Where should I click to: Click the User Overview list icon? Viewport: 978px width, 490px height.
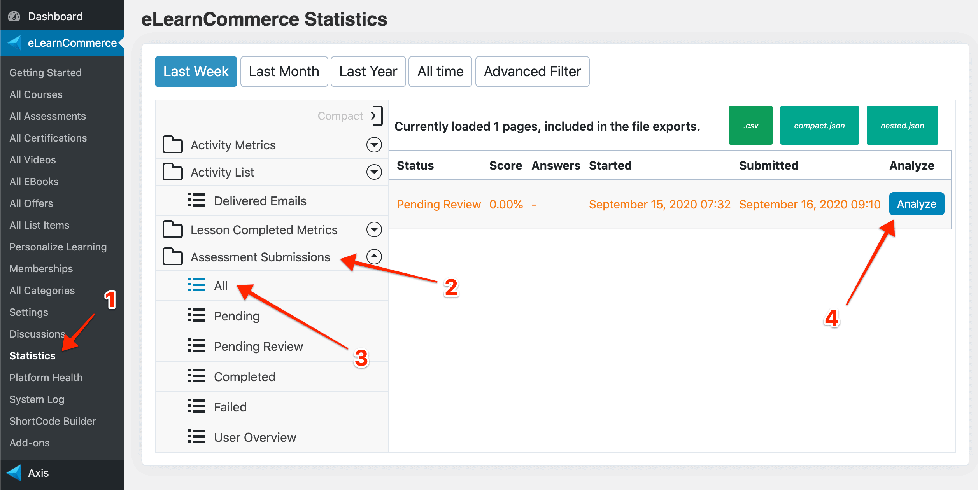197,437
